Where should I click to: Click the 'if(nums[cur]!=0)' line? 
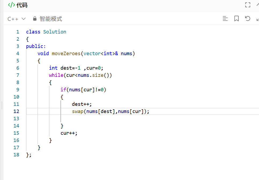tap(83, 90)
